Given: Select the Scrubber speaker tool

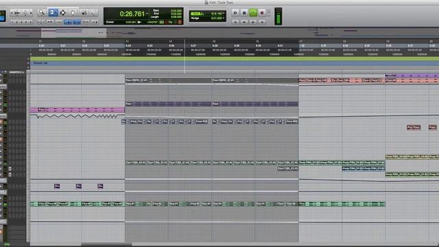Looking at the screenshot, I should pos(84,12).
